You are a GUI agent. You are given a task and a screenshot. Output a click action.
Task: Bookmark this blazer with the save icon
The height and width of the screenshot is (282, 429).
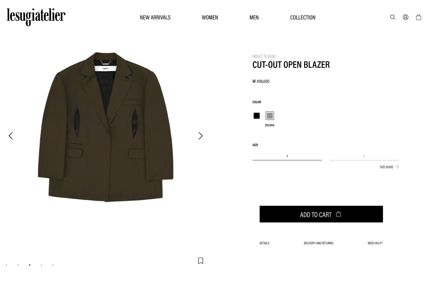pyautogui.click(x=201, y=261)
